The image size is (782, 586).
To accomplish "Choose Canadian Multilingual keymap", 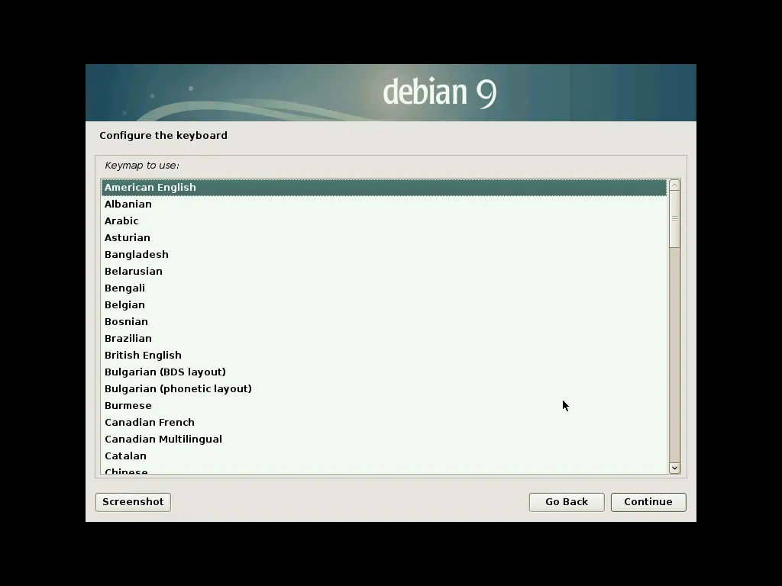I will coord(383,439).
